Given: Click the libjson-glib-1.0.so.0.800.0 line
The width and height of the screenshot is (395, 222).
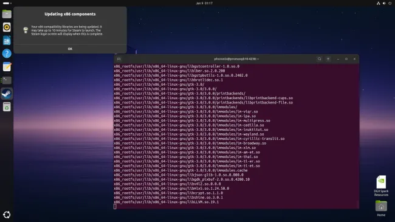Looking at the screenshot, I should click(179, 175).
